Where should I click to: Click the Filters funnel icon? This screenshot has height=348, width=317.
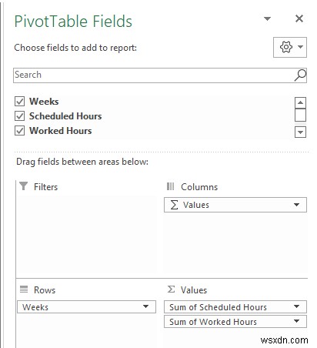tap(23, 186)
